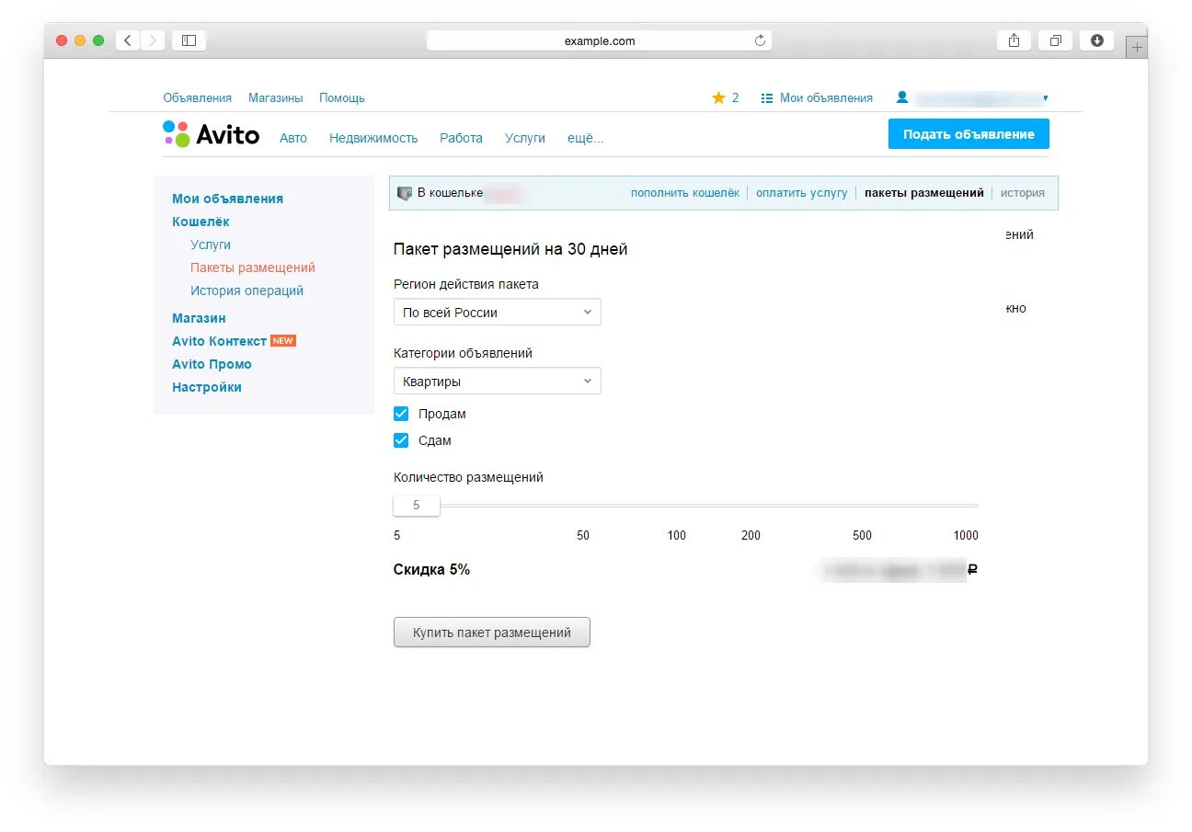1192x832 pixels.
Task: Uncheck the Сдам checkbox
Action: tap(401, 440)
